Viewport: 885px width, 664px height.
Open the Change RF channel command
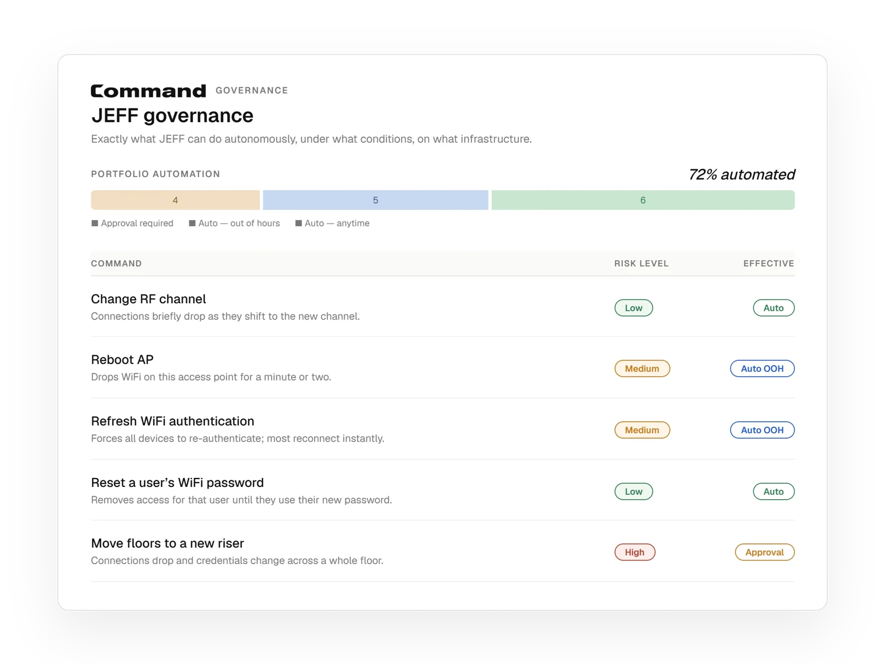point(148,299)
